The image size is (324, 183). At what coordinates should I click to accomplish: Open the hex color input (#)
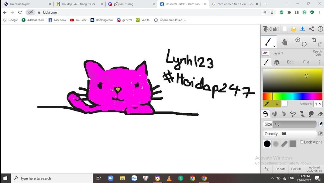tap(277, 104)
